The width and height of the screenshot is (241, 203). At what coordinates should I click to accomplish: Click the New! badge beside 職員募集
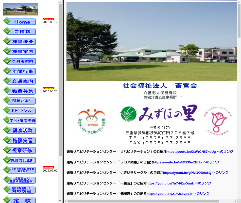tap(48, 88)
